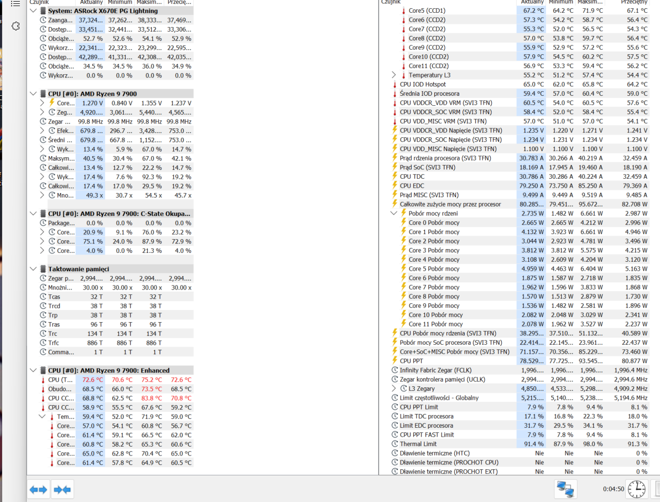660x502 pixels.
Task: Collapse the System: ASRock X670E PG Lightning group
Action: point(34,11)
